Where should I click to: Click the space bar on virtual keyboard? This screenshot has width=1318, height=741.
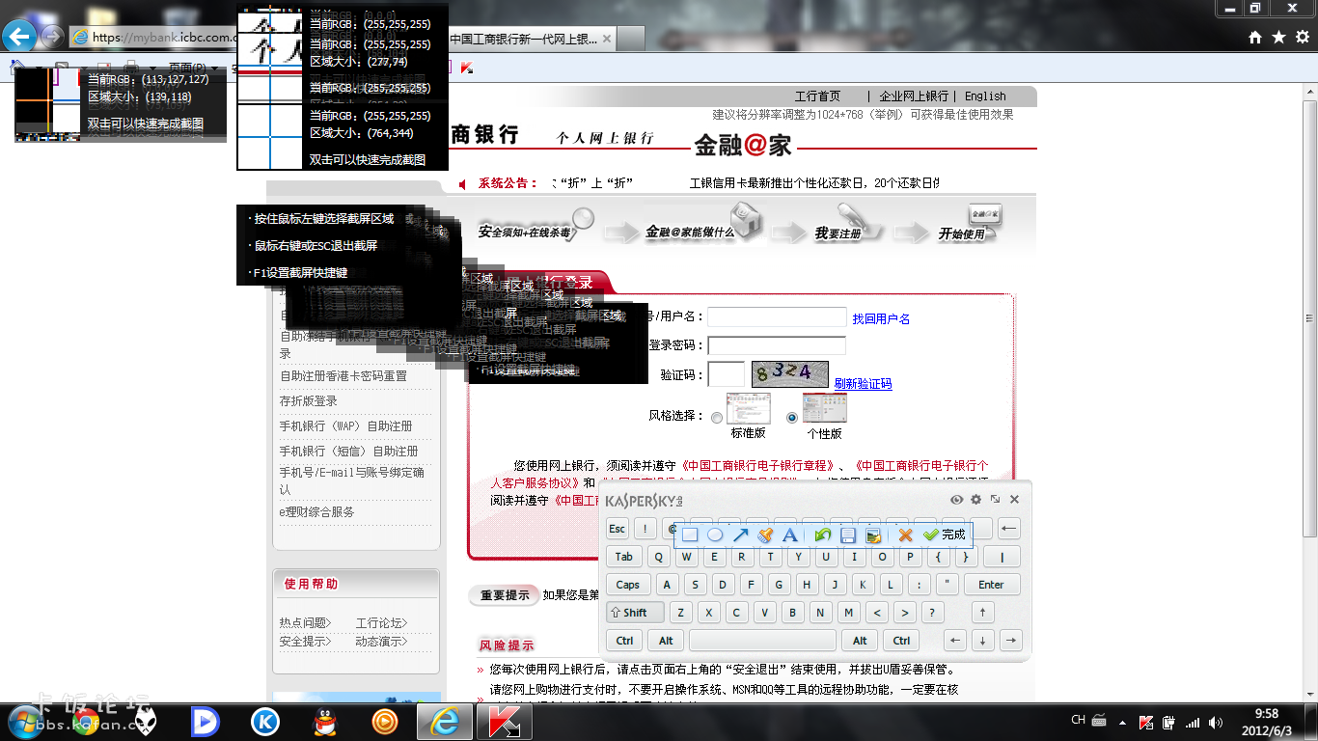coord(762,641)
